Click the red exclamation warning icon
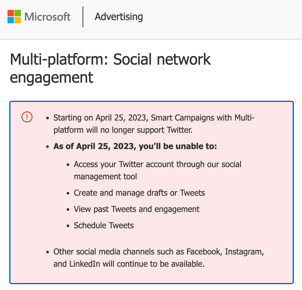 click(x=27, y=117)
